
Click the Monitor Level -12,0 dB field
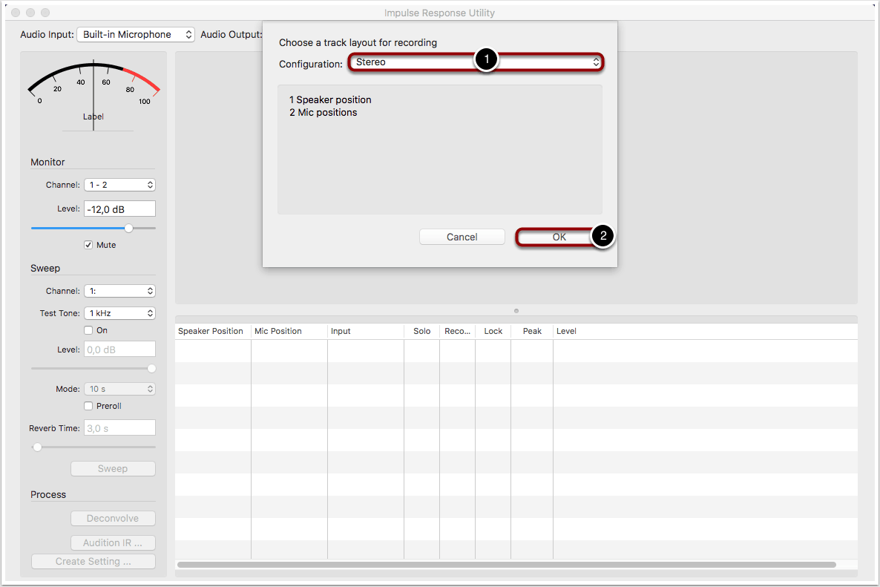119,209
